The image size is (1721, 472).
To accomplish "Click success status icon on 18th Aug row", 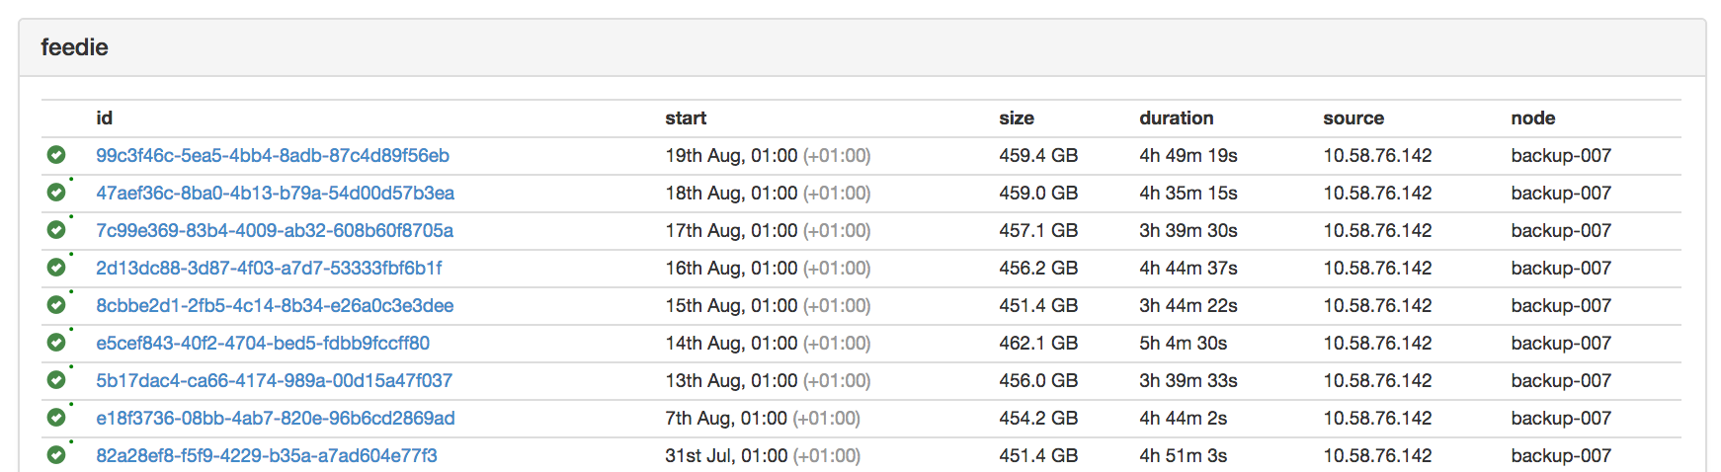I will (x=56, y=193).
